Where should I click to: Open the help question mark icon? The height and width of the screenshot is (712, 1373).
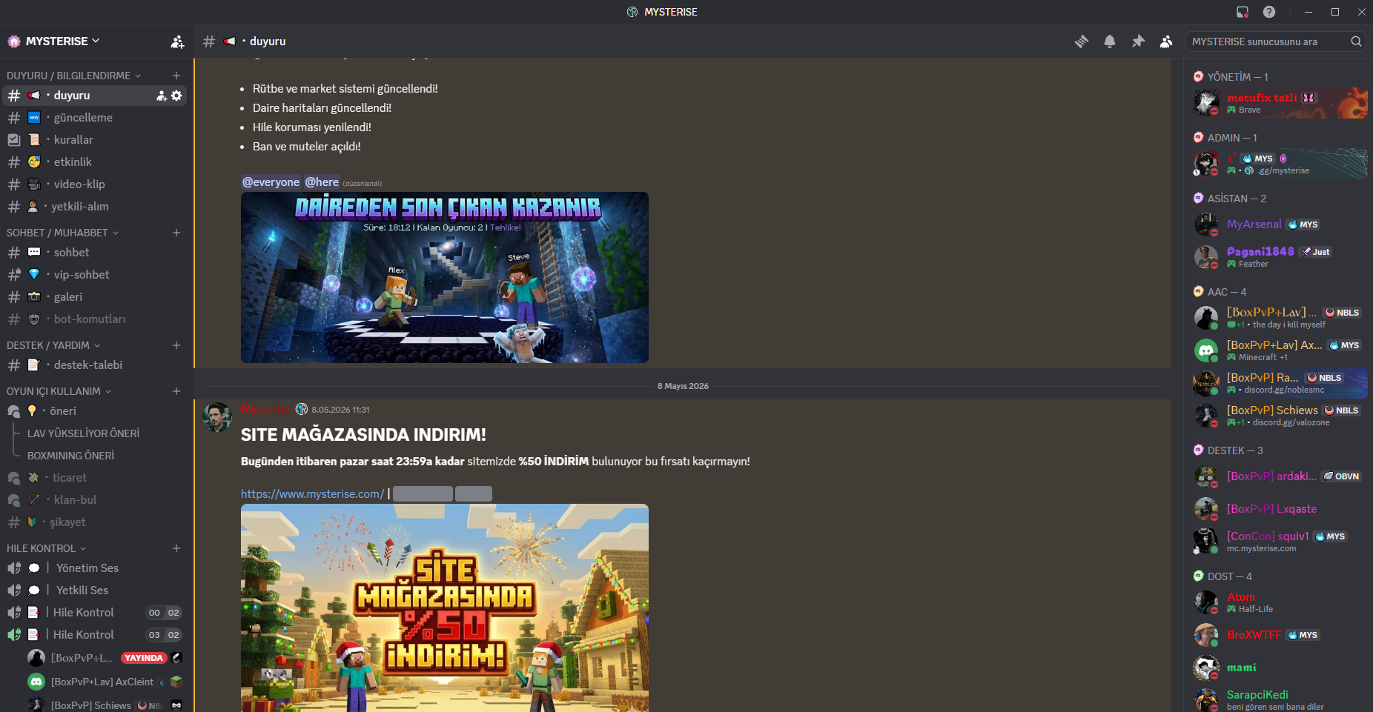point(1269,12)
